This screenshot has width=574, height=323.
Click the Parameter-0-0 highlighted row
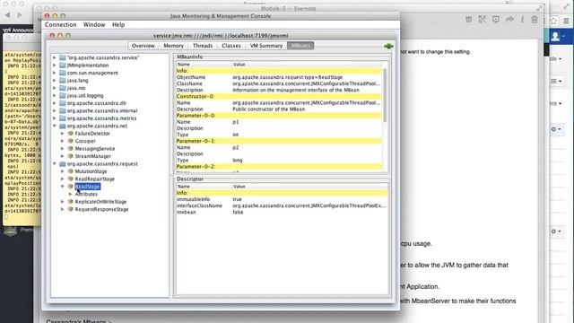(279, 116)
